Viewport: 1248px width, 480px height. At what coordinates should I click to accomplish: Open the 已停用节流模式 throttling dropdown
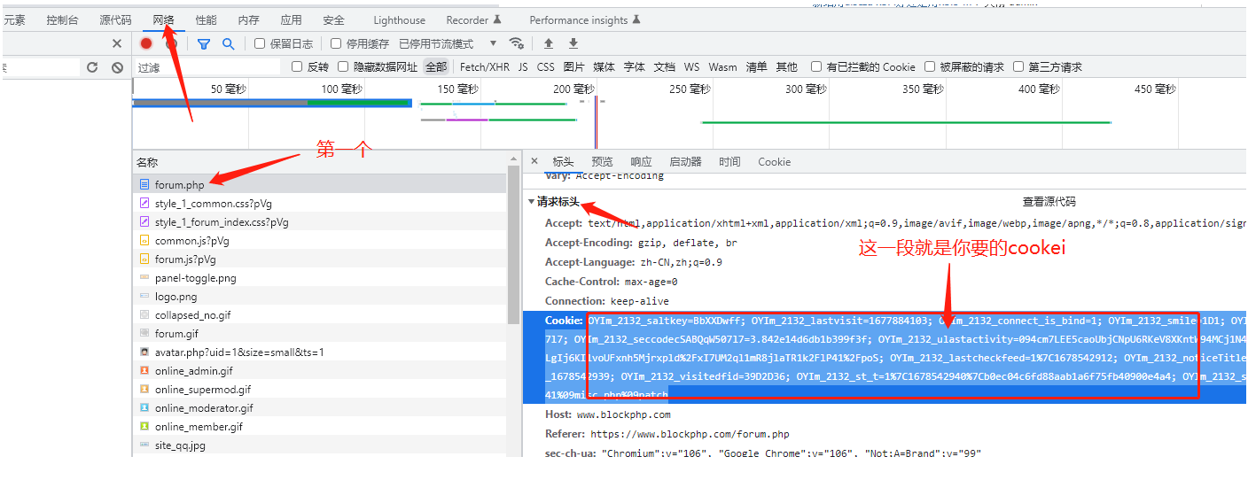pyautogui.click(x=448, y=43)
